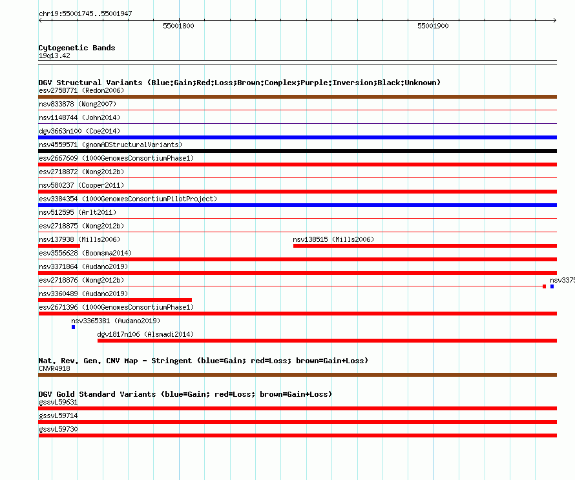Click the brown CNVR4918 Gain+Loss bar
This screenshot has height=480, width=575.
pyautogui.click(x=297, y=375)
